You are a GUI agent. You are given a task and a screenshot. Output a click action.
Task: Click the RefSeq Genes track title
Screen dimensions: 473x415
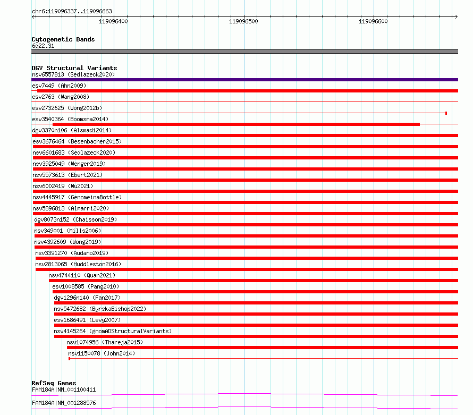point(54,383)
